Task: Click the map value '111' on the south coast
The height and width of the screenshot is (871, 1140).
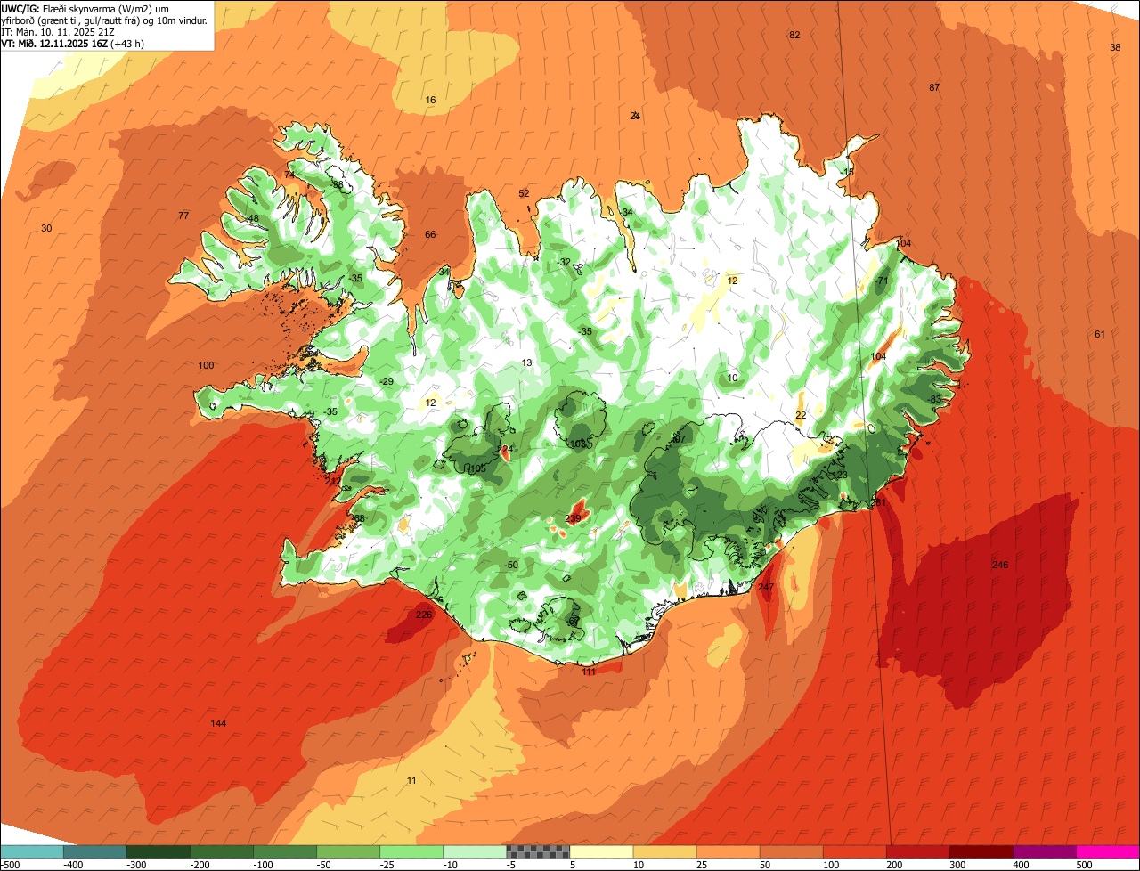Action: point(589,672)
